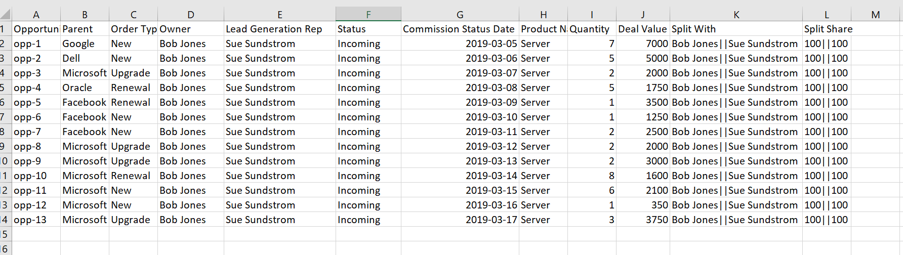
Task: Select column G header
Action: point(460,14)
